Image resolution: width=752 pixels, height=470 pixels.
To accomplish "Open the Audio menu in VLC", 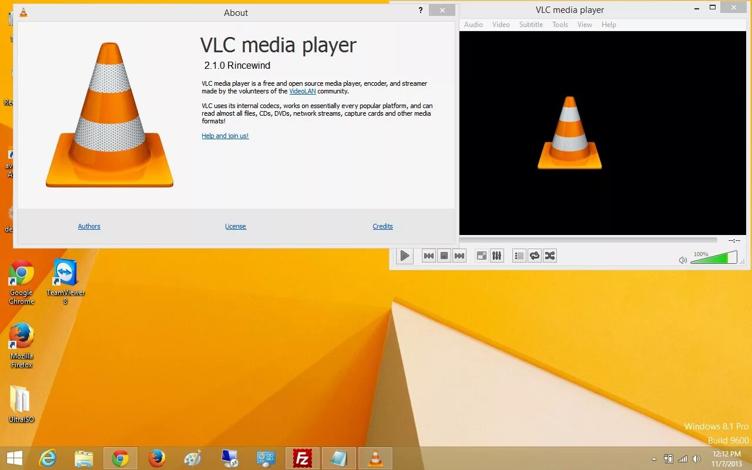I will click(474, 25).
